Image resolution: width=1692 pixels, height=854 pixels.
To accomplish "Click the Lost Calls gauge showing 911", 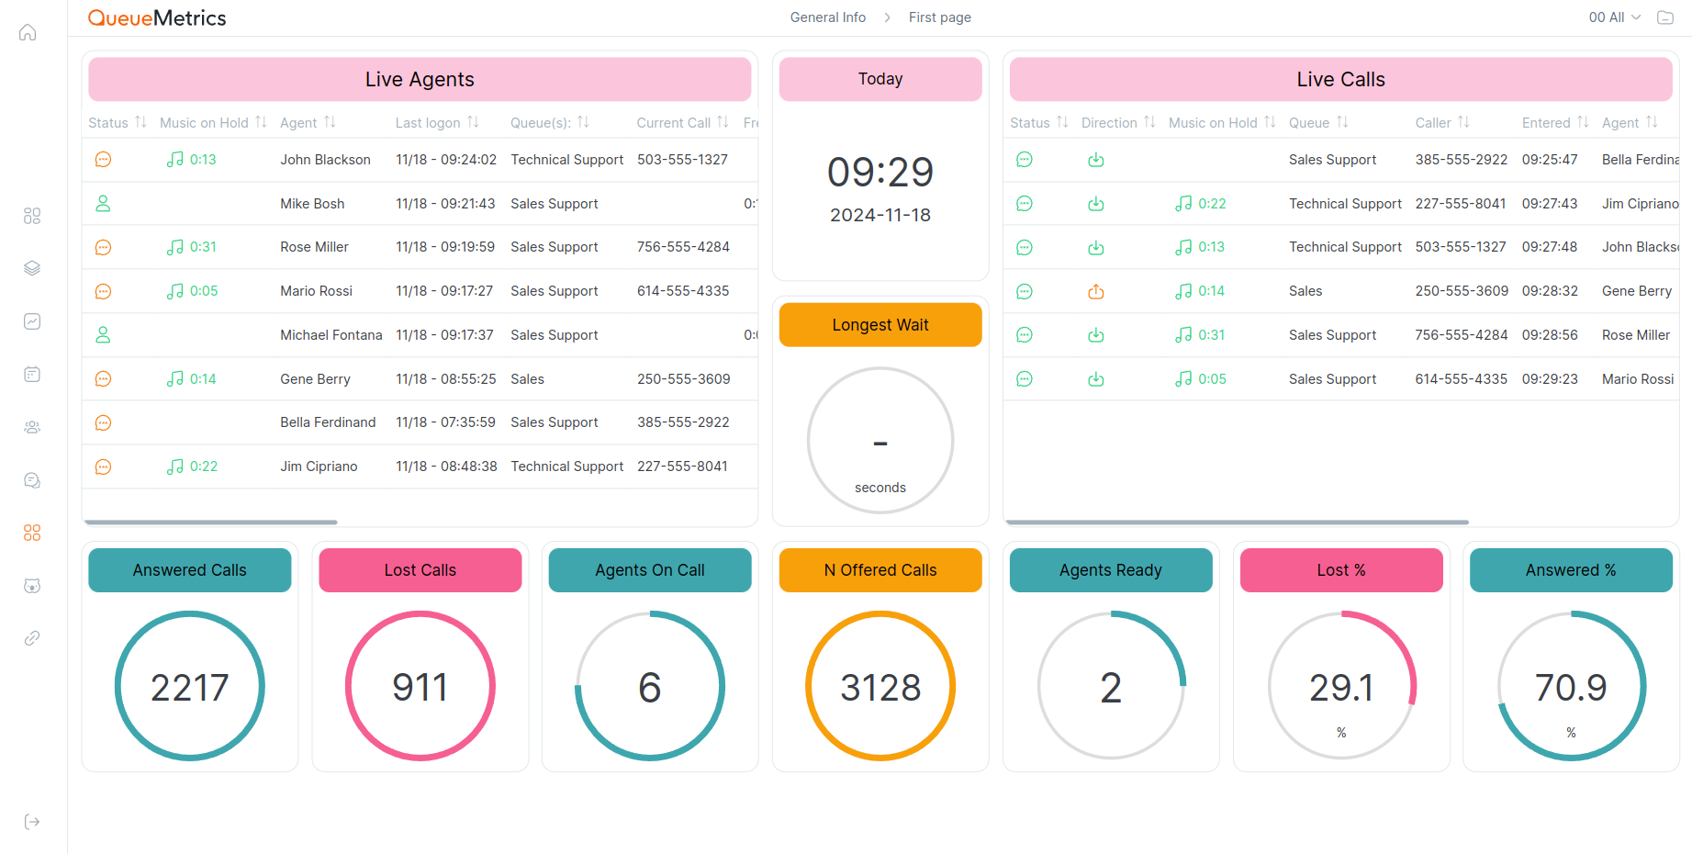I will [x=420, y=686].
